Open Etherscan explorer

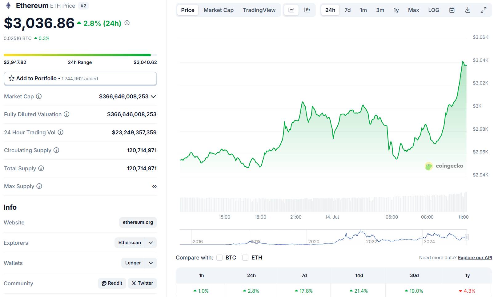click(x=130, y=243)
